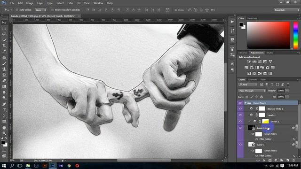Create a new group with the folder icon

click(282, 161)
